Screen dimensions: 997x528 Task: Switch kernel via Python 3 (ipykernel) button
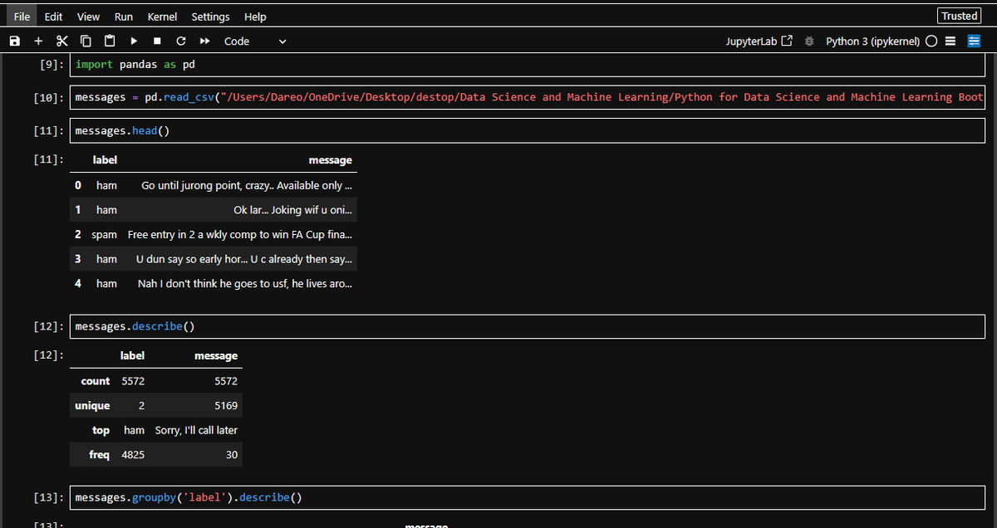coord(872,42)
